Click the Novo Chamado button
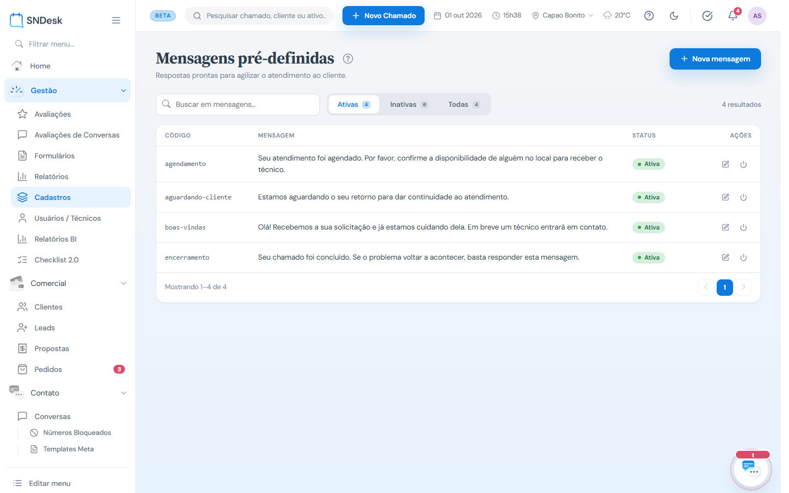Image resolution: width=789 pixels, height=493 pixels. [x=384, y=15]
